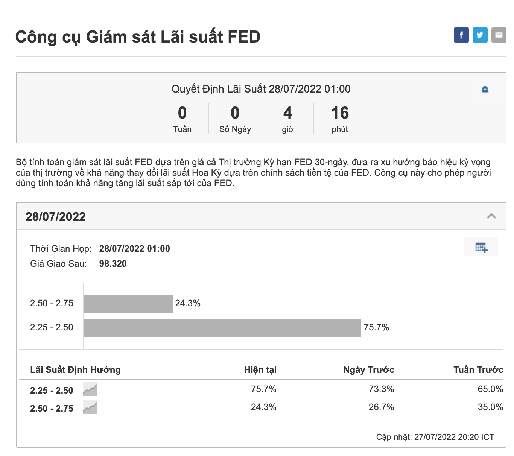Screen dimensions: 514x456
Task: Share the page on Twitter
Action: click(480, 35)
